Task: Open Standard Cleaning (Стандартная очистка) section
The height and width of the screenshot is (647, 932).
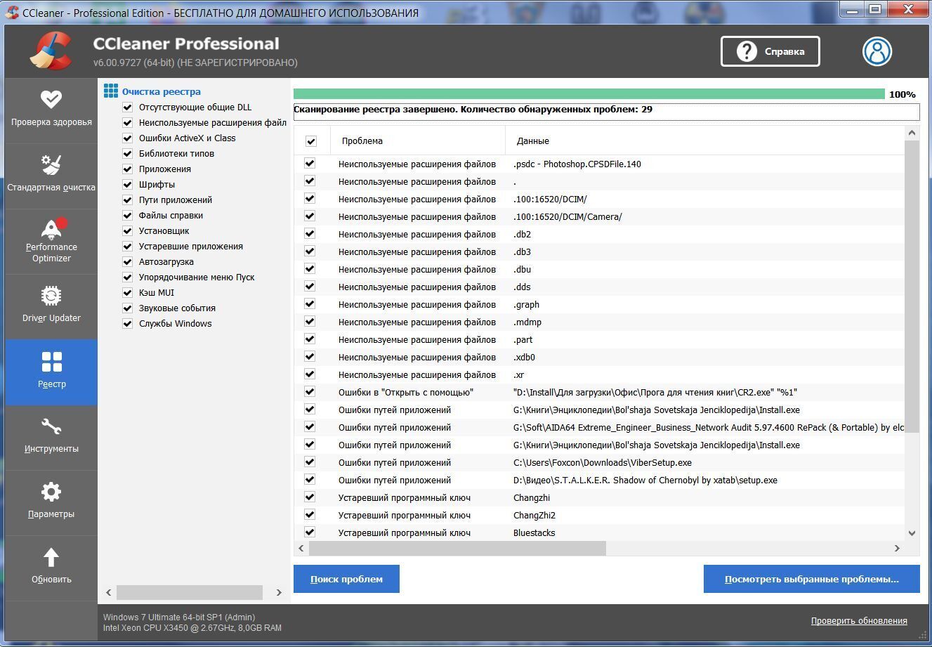Action: tap(51, 175)
